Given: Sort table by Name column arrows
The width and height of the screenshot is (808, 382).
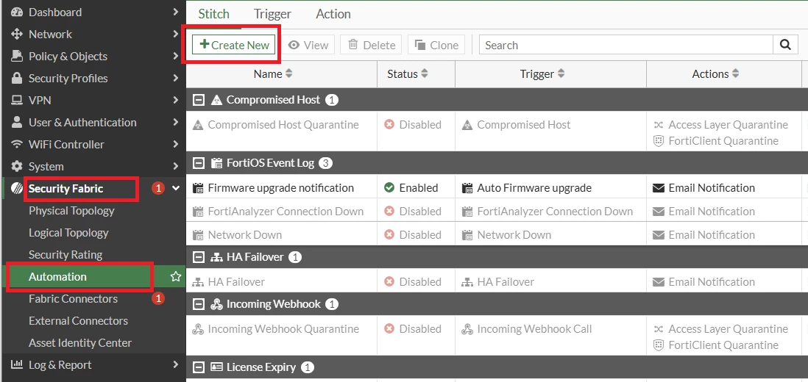Looking at the screenshot, I should click(x=289, y=73).
